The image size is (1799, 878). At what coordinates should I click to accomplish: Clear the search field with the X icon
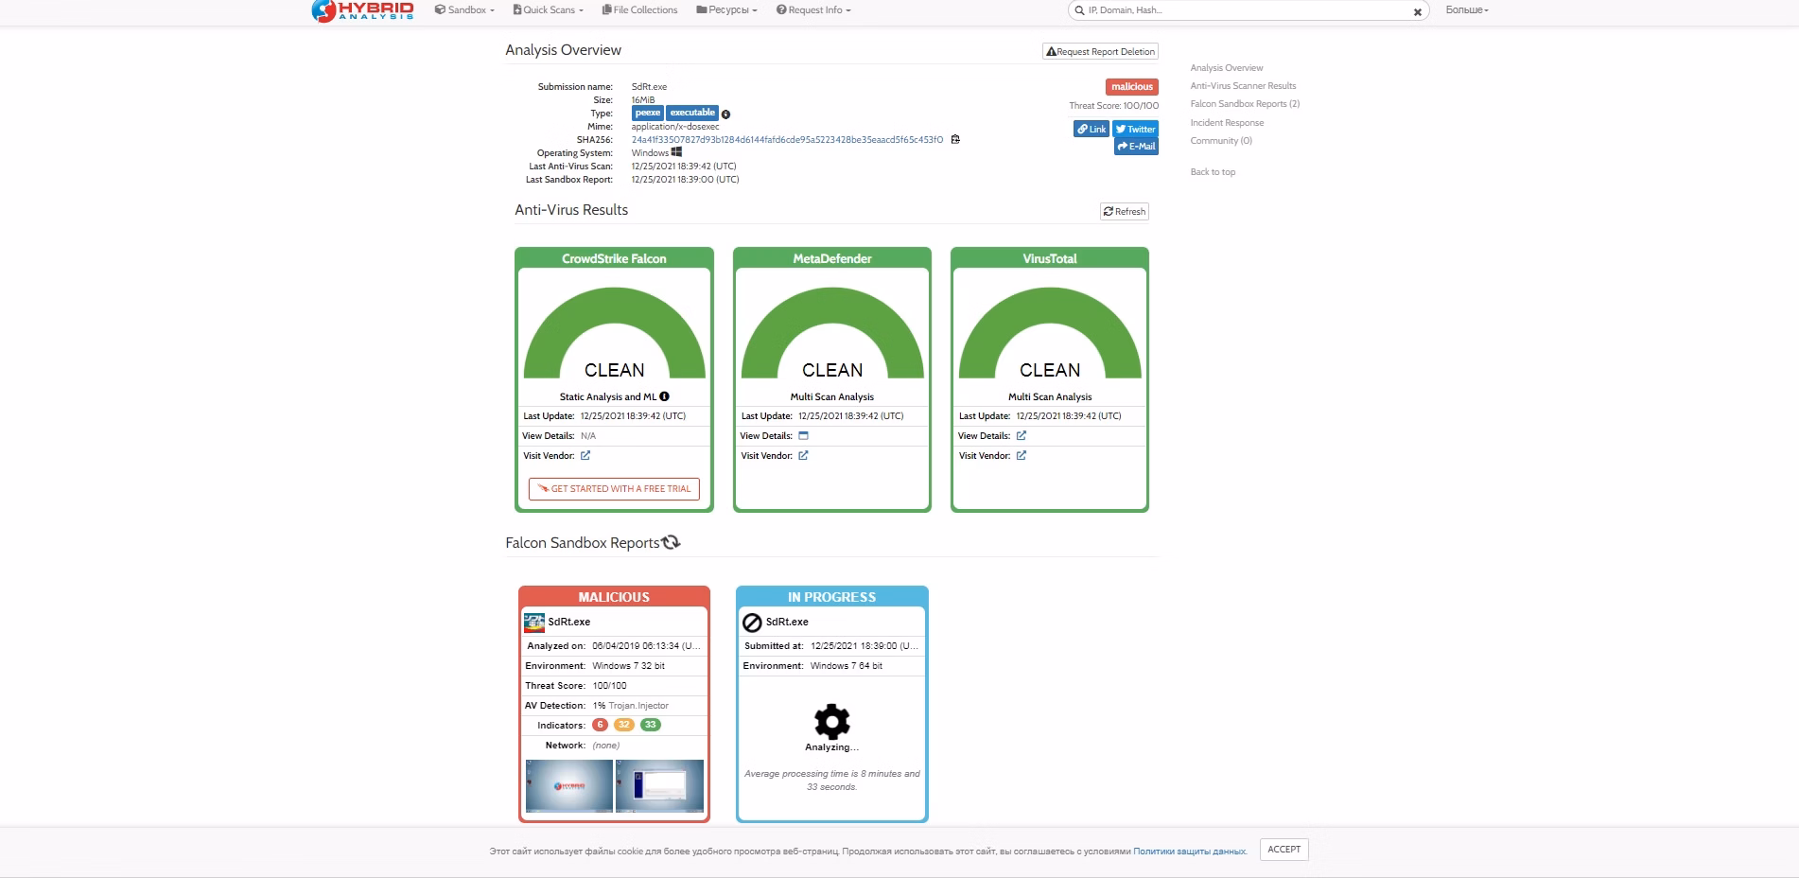click(1417, 12)
